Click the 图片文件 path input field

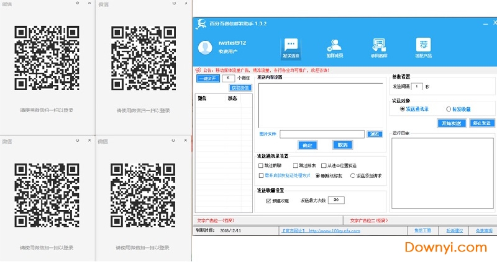(322, 134)
